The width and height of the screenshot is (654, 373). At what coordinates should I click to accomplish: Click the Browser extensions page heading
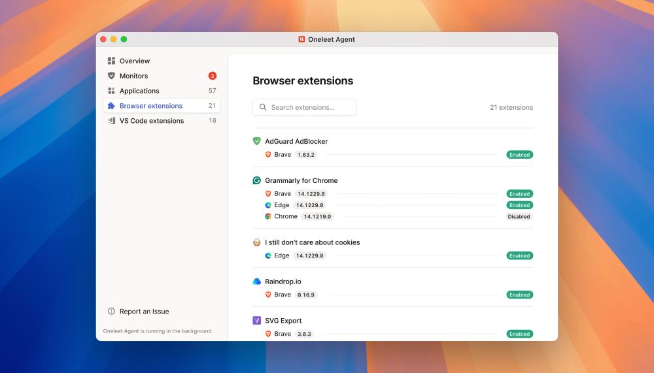click(303, 80)
